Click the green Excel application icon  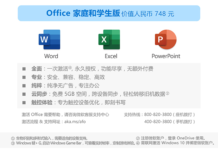(109, 40)
